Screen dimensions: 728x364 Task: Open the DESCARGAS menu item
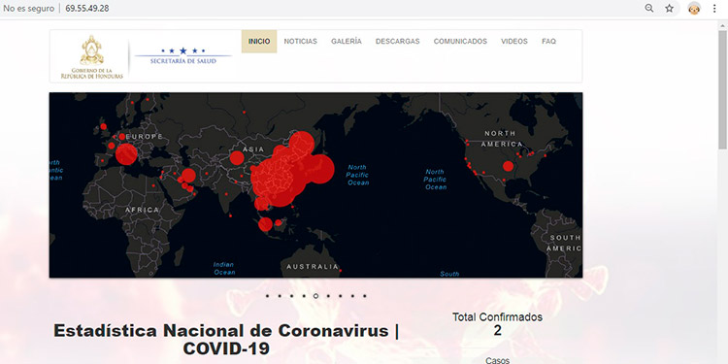click(x=397, y=42)
